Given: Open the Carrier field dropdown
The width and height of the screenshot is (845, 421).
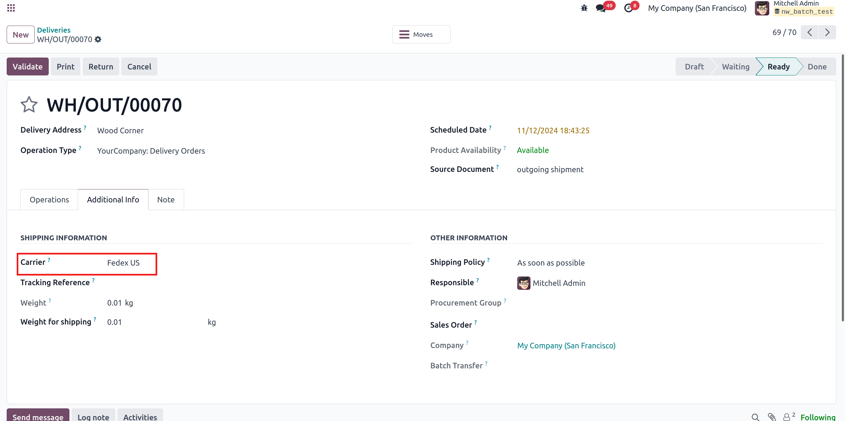Looking at the screenshot, I should click(130, 263).
